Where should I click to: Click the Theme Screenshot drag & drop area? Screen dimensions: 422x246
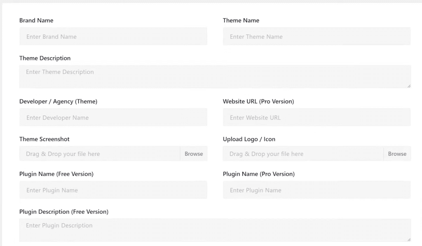tap(100, 154)
